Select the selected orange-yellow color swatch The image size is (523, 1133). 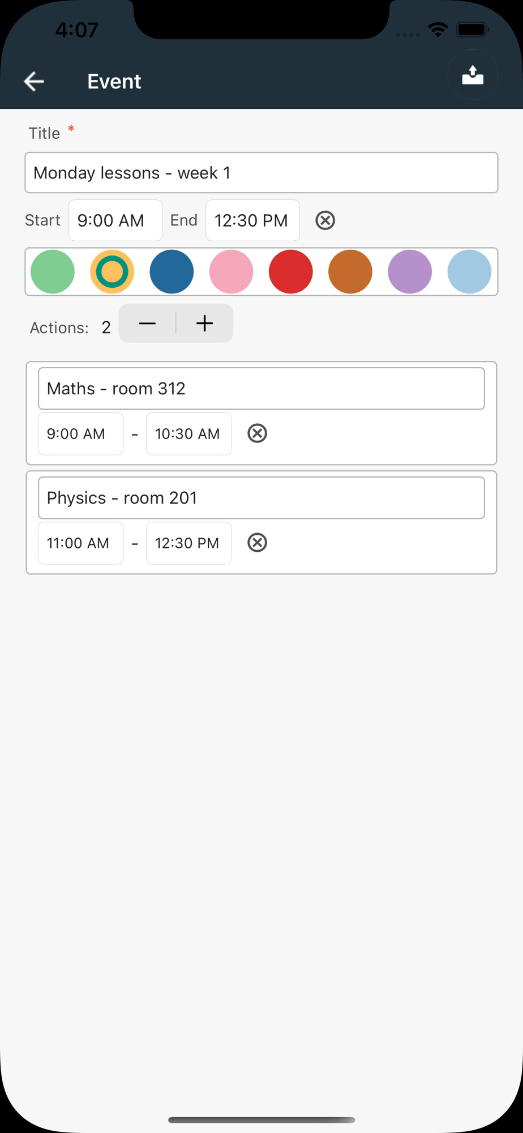point(112,272)
